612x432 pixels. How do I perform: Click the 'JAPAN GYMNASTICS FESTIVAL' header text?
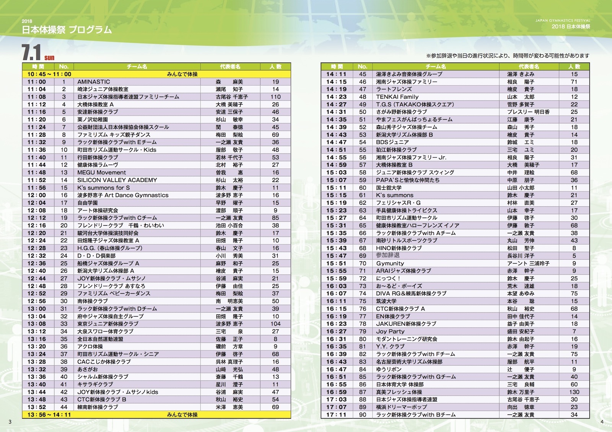point(563,21)
